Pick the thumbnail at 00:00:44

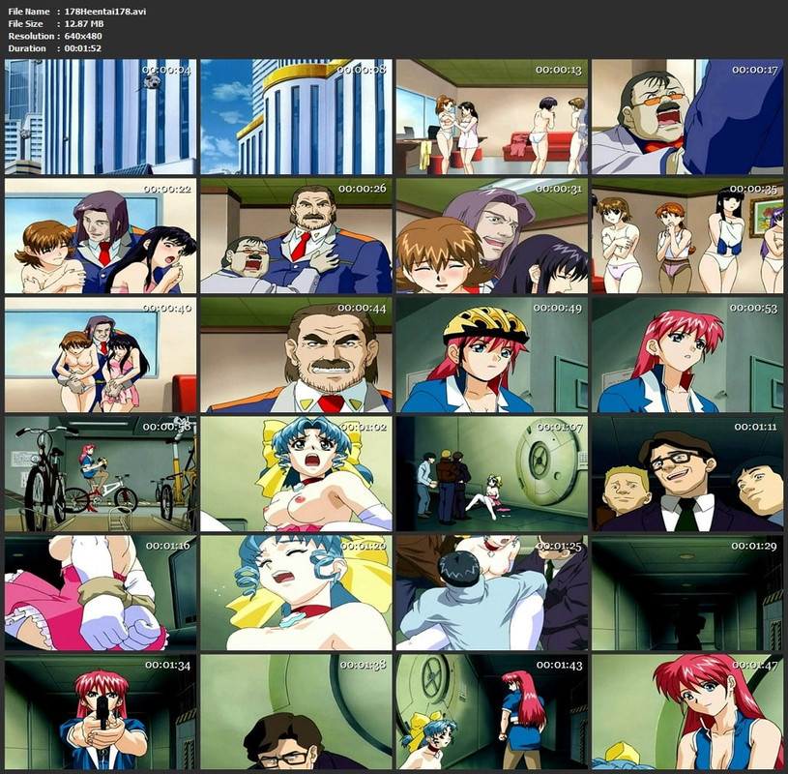point(296,355)
